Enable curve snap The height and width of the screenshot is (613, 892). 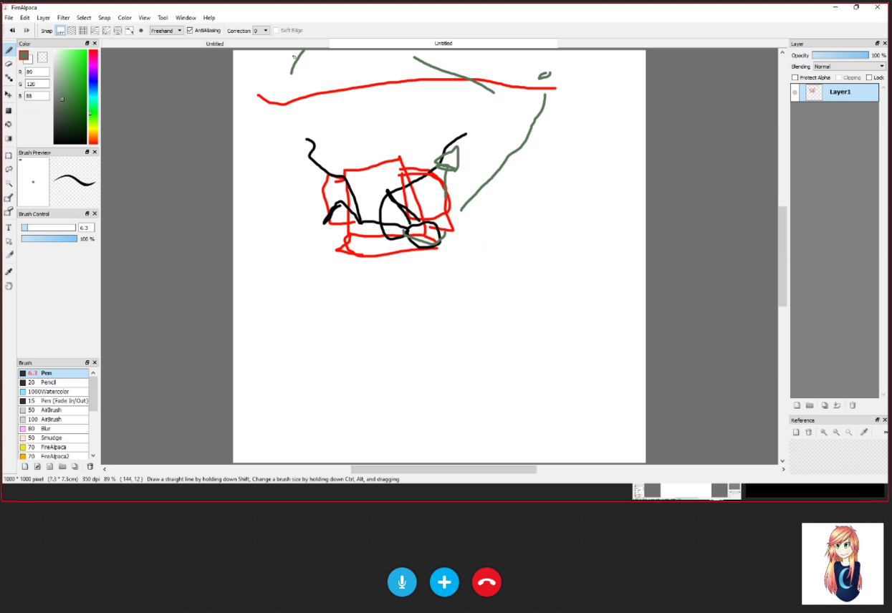click(129, 31)
